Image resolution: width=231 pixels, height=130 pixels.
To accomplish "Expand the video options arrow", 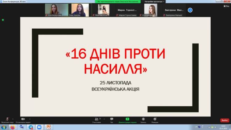I will coord(30,118).
